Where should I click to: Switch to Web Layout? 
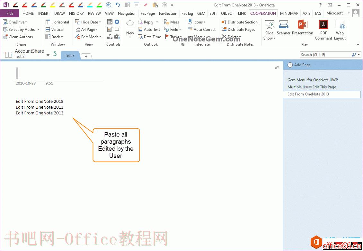coord(340,30)
